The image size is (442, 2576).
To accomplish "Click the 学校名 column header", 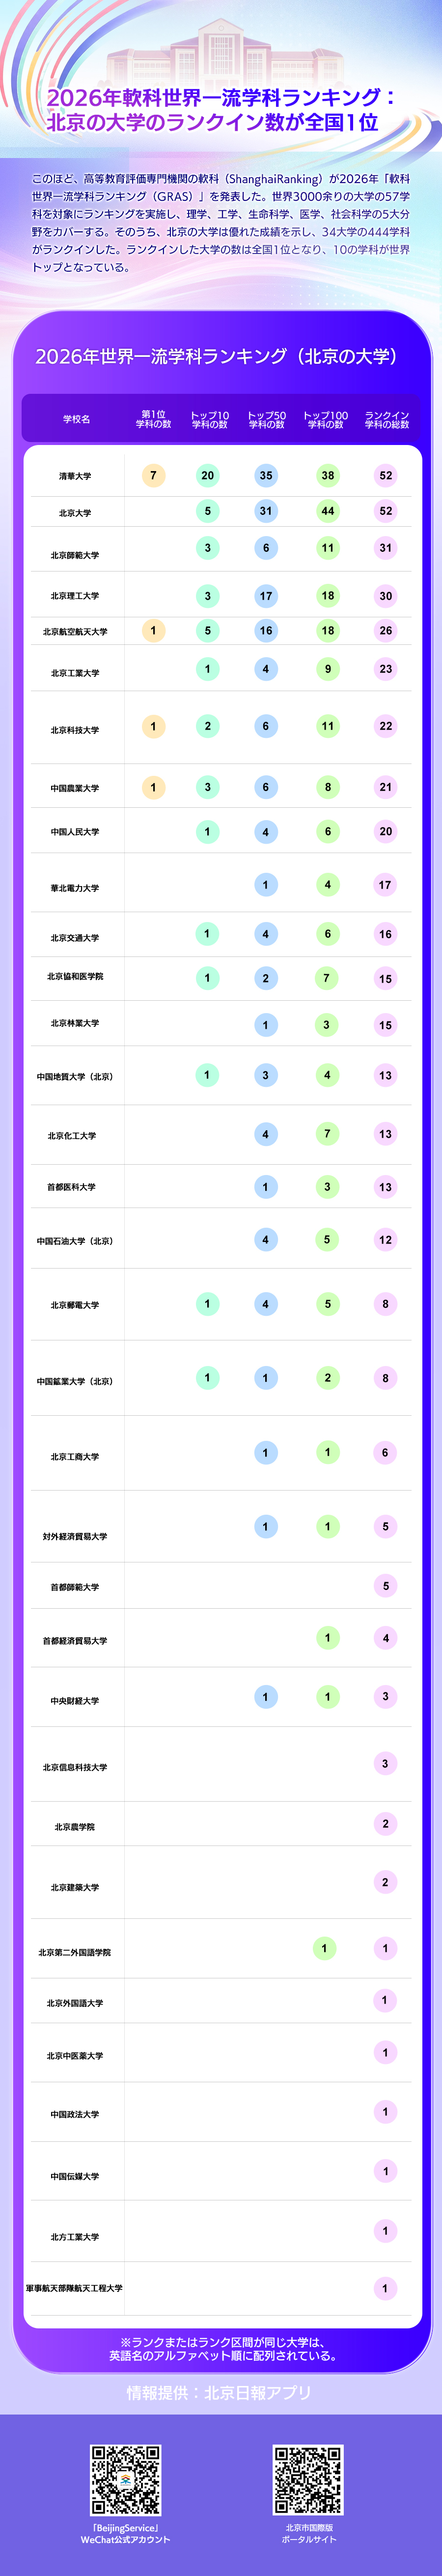I will click(x=77, y=419).
